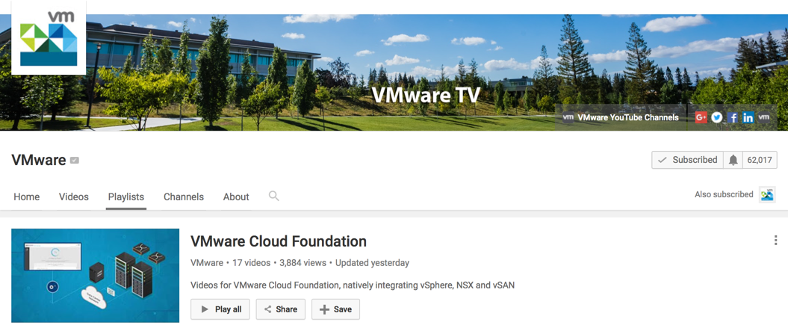The width and height of the screenshot is (788, 334).
Task: Click the 62,017 subscriber count
Action: coord(760,160)
